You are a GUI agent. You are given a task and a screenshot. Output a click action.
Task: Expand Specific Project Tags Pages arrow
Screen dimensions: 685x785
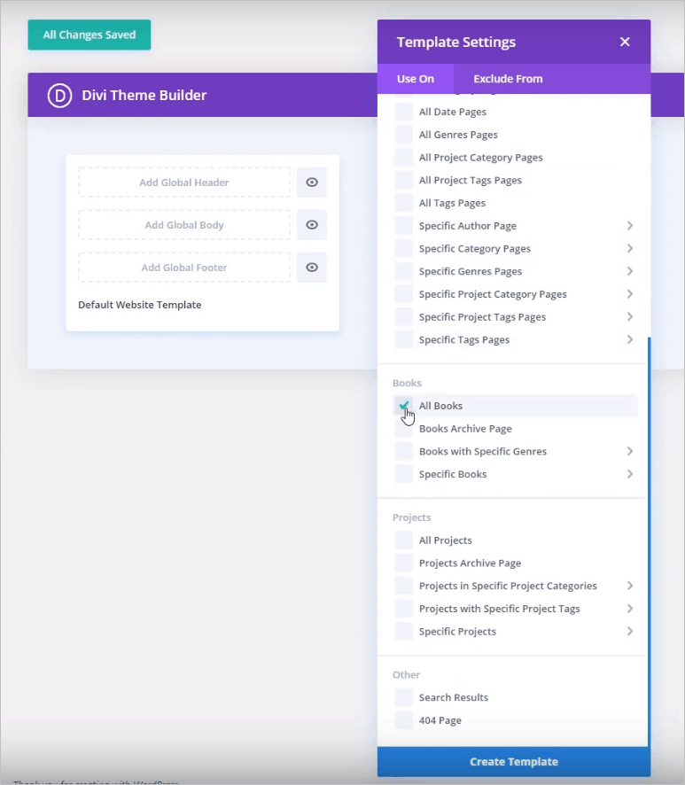(630, 317)
